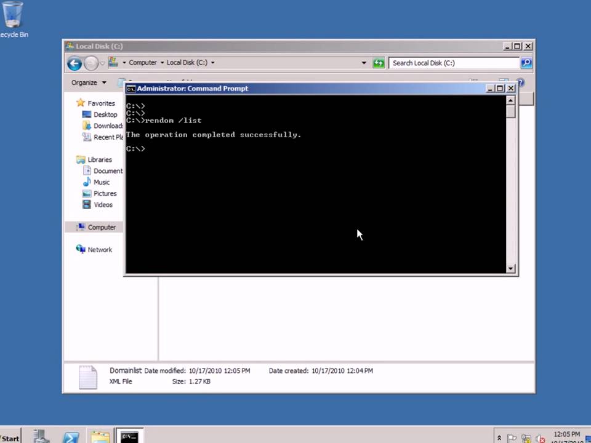
Task: Open Server Manager from taskbar
Action: (41, 437)
